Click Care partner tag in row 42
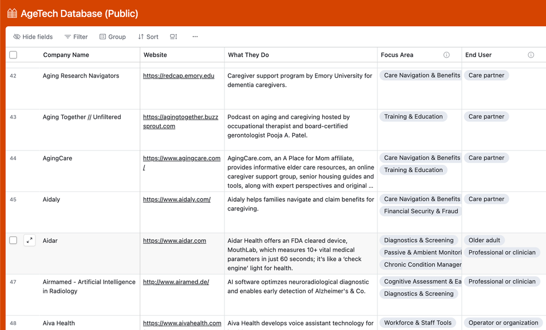 coord(486,75)
